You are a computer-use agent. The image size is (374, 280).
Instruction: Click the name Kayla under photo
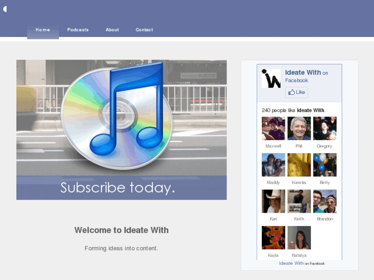click(273, 255)
